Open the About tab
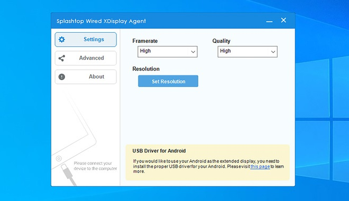Screen dimensions: 349x201 (x=86, y=77)
